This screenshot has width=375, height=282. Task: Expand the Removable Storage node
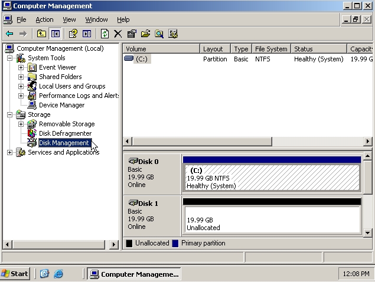click(21, 124)
